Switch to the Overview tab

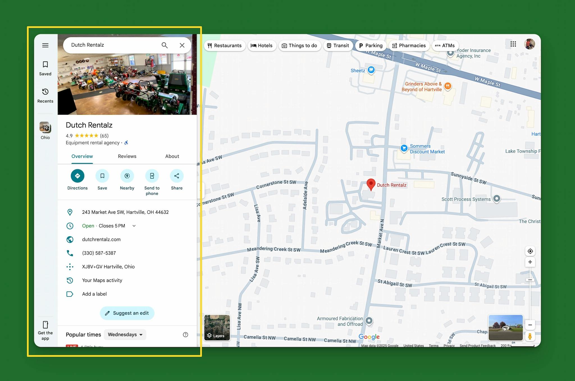82,156
